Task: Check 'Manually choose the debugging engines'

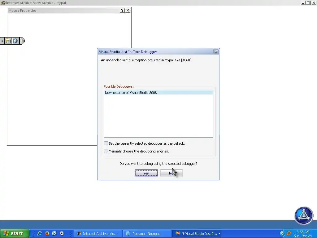Action: click(106, 151)
